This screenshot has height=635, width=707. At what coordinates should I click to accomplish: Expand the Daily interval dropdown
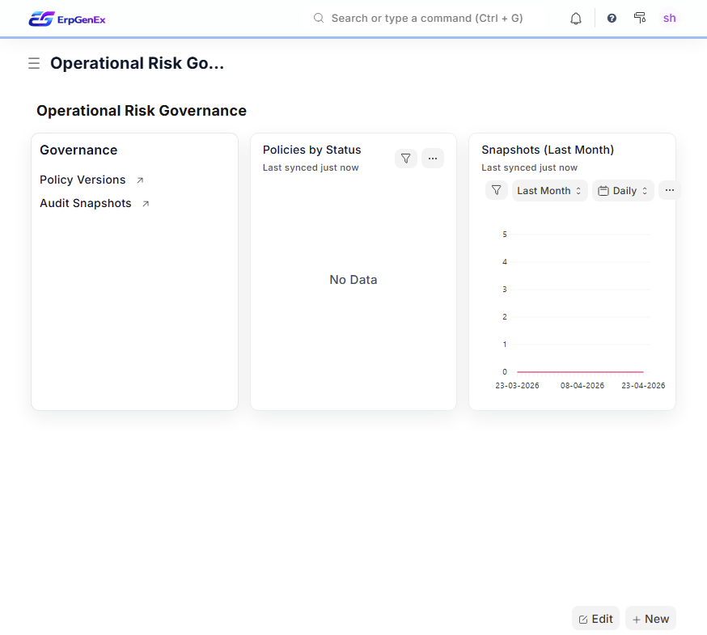pos(623,191)
